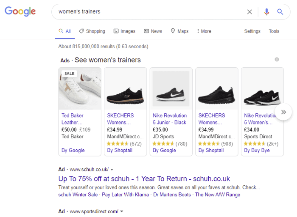Open the Up To 75% off at schuh ad
This screenshot has width=297, height=217.
144,179
